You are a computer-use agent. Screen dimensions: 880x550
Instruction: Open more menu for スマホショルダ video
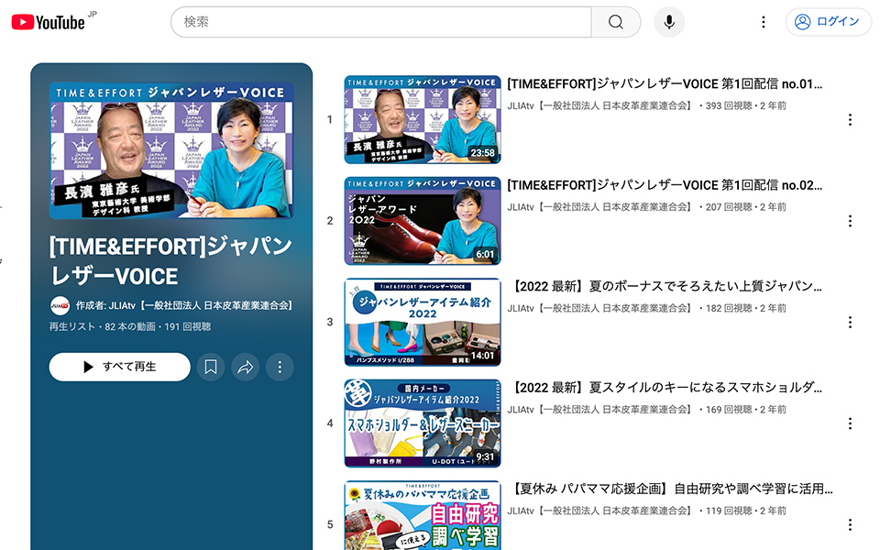point(851,423)
